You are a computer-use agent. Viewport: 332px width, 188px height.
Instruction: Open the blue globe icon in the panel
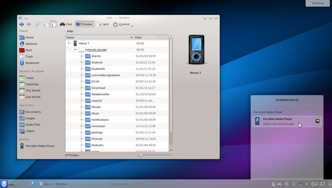click(x=33, y=184)
